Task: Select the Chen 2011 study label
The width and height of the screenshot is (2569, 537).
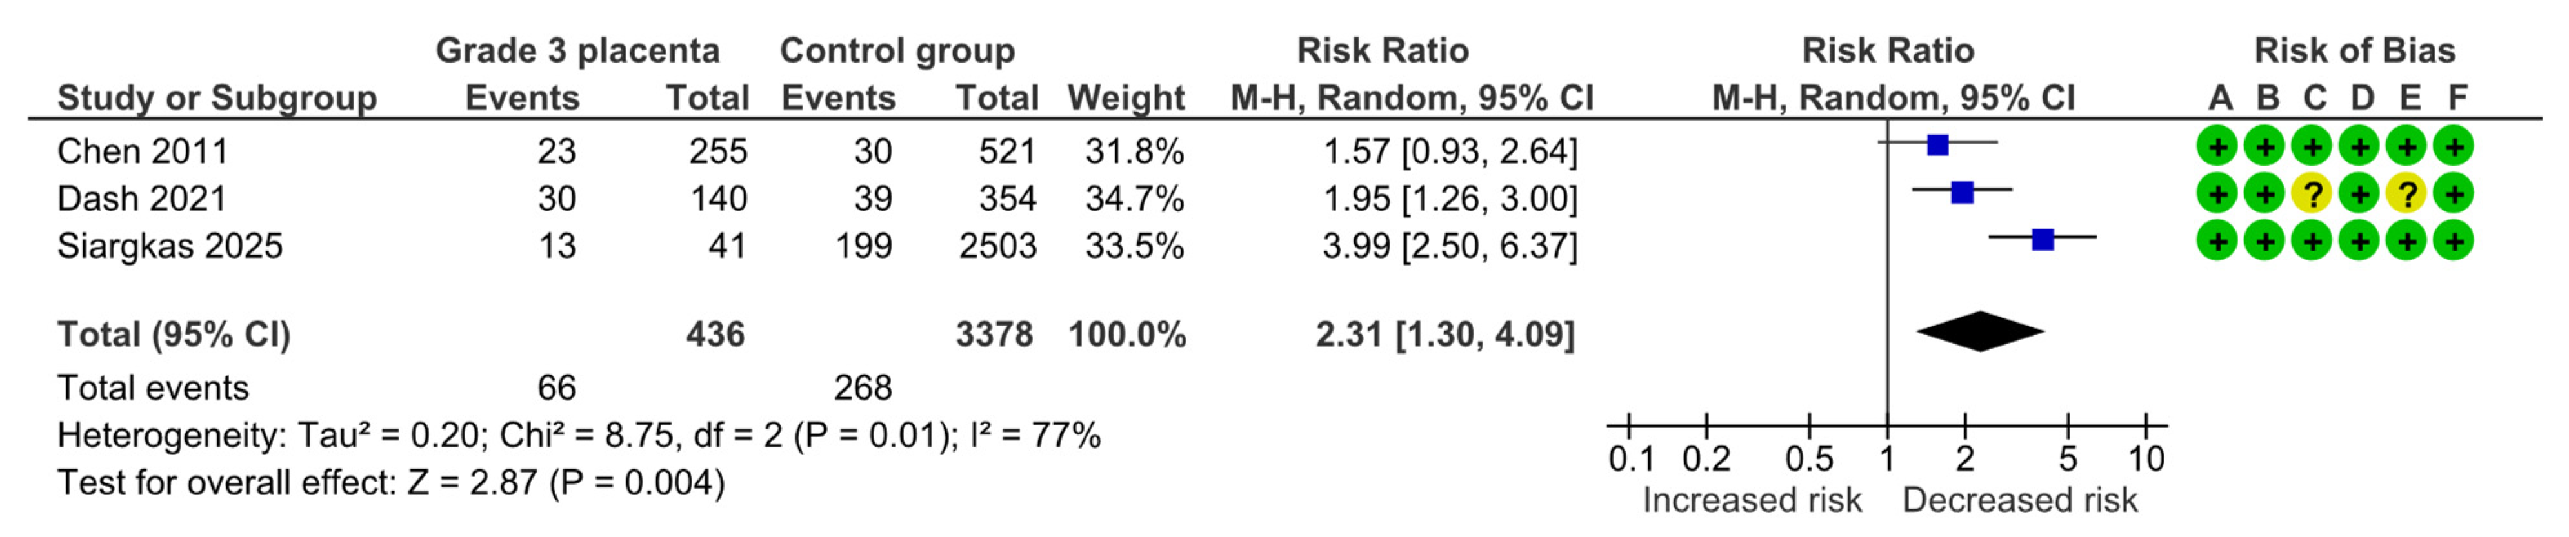Action: point(143,151)
